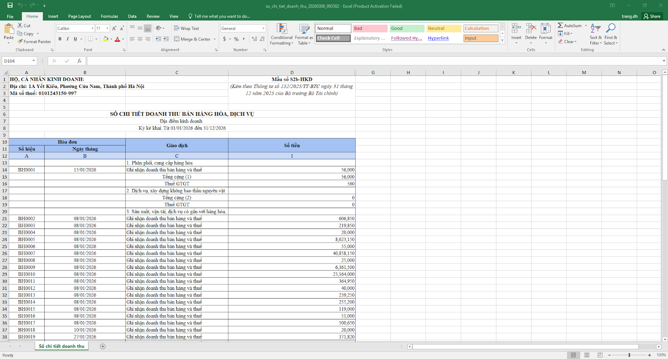Switch to the Page Layout tab

[x=79, y=16]
